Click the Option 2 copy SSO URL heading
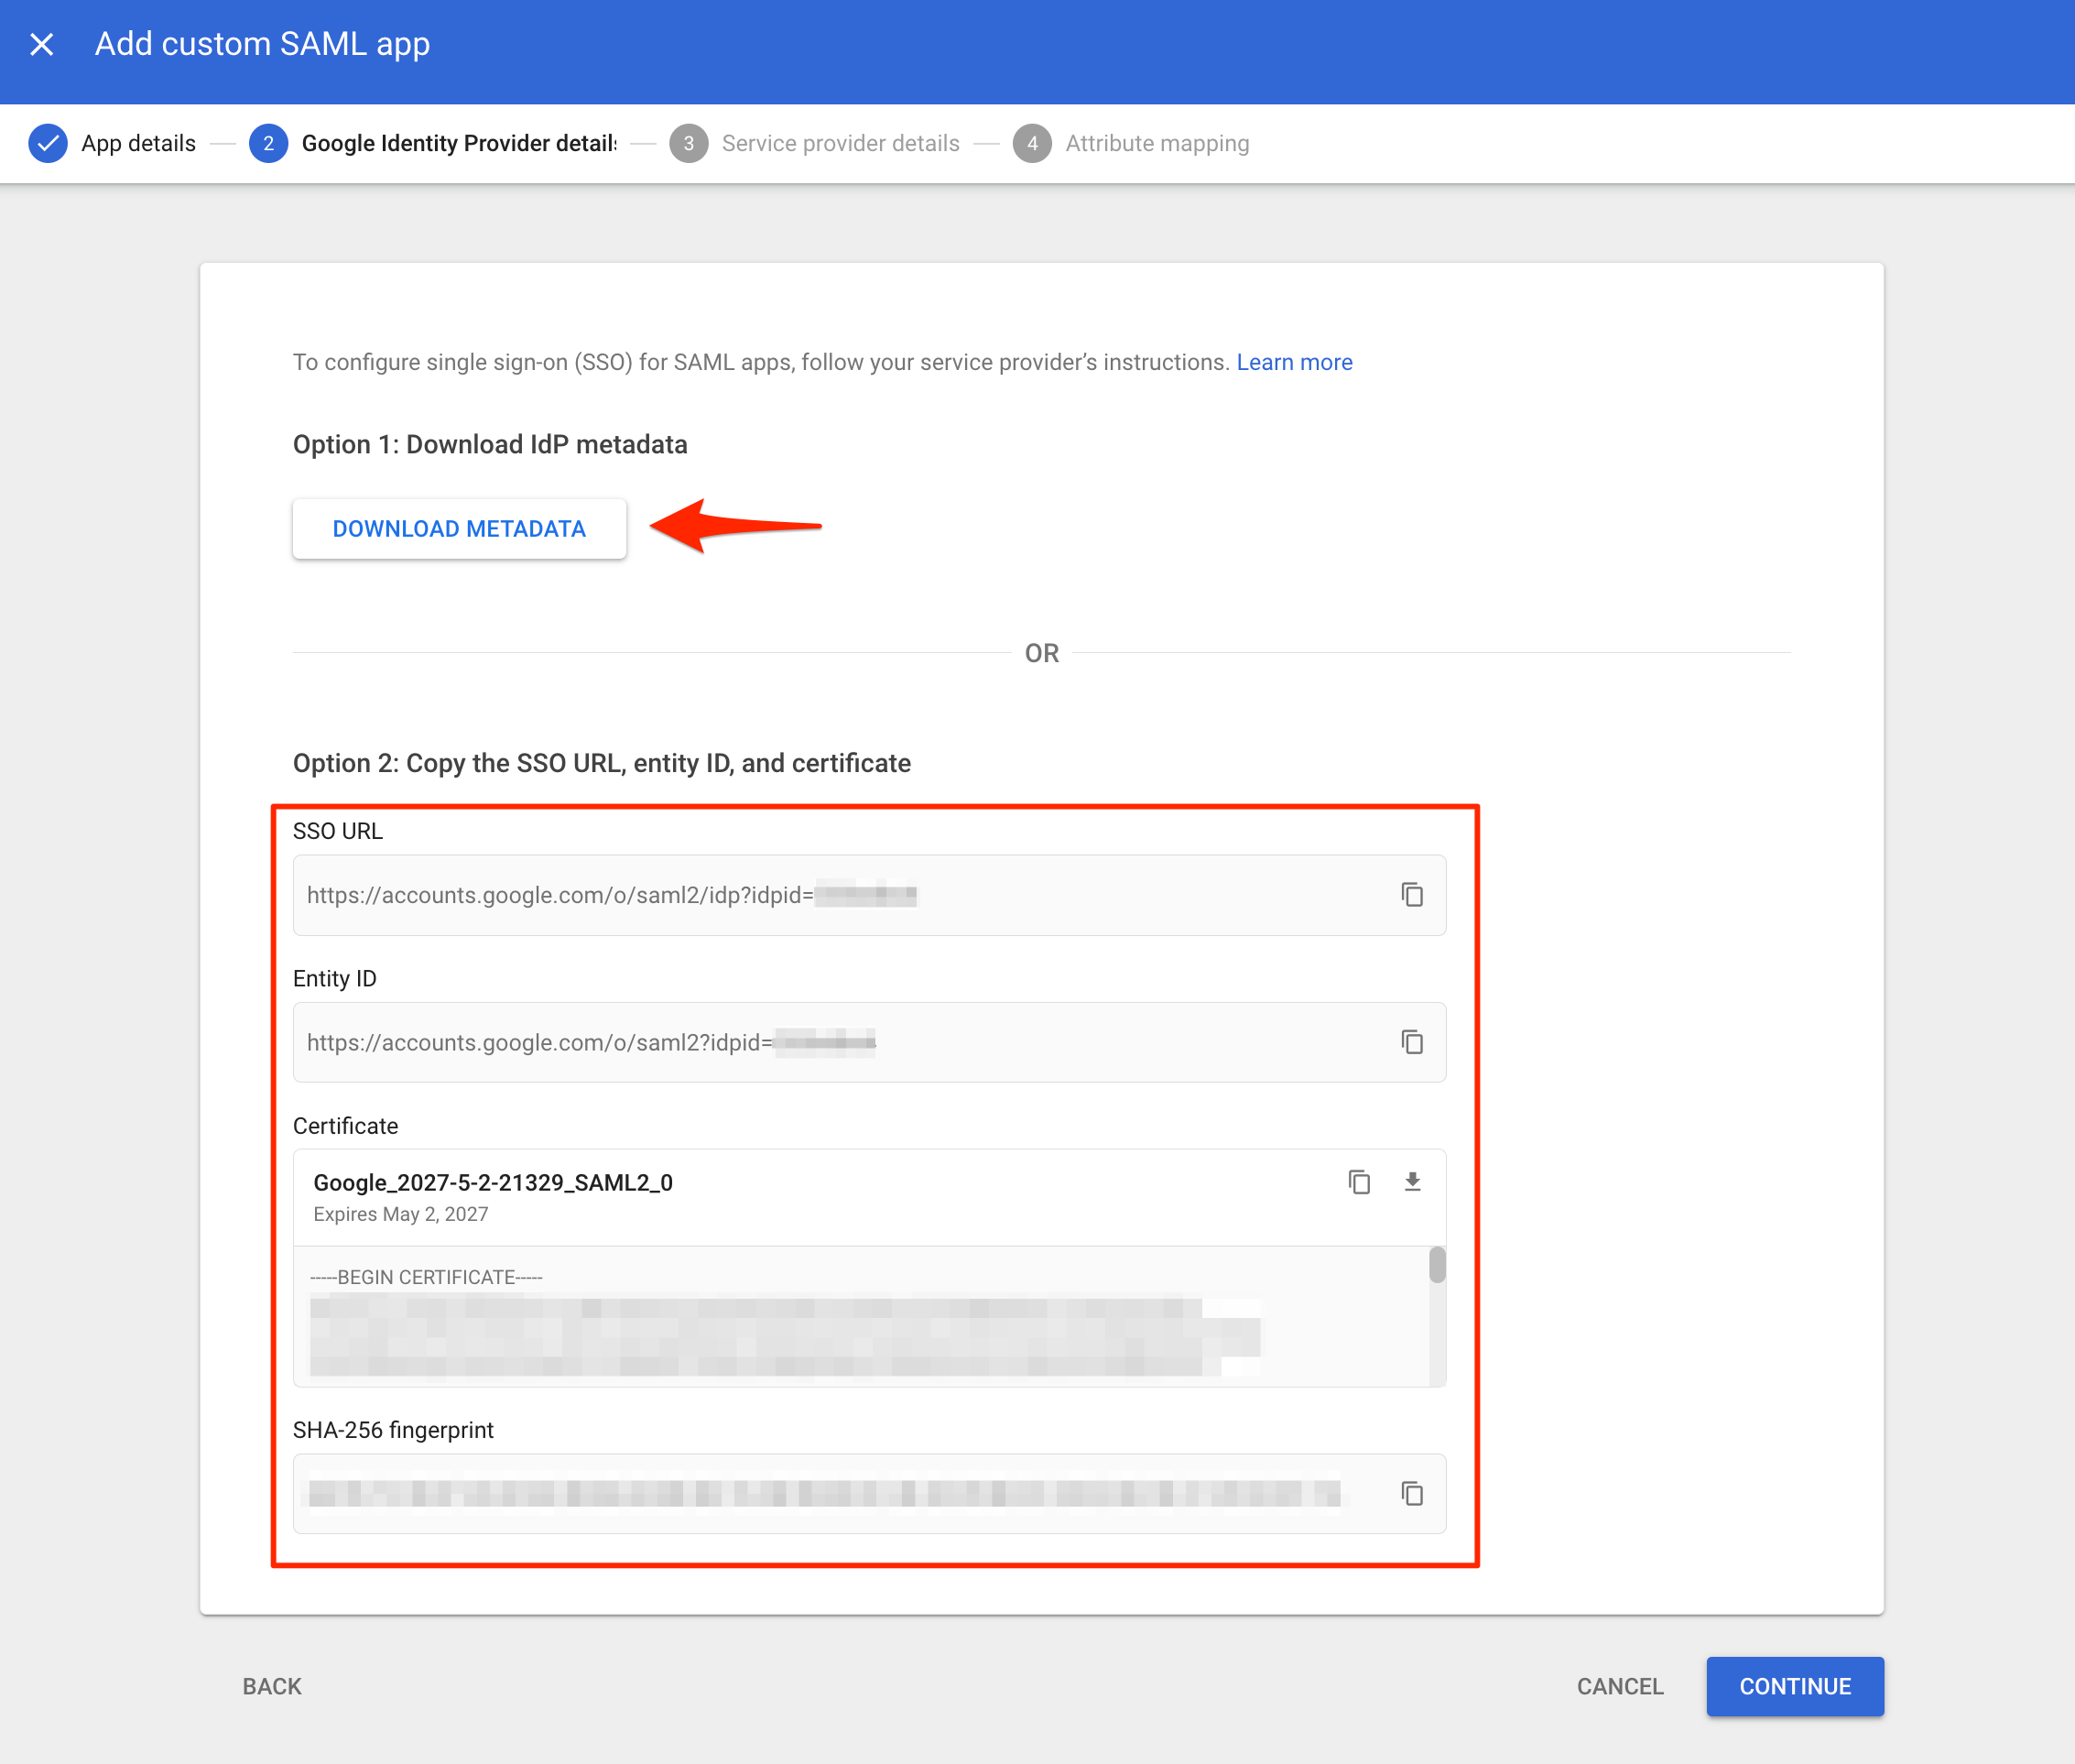Image resolution: width=2075 pixels, height=1764 pixels. click(x=602, y=763)
